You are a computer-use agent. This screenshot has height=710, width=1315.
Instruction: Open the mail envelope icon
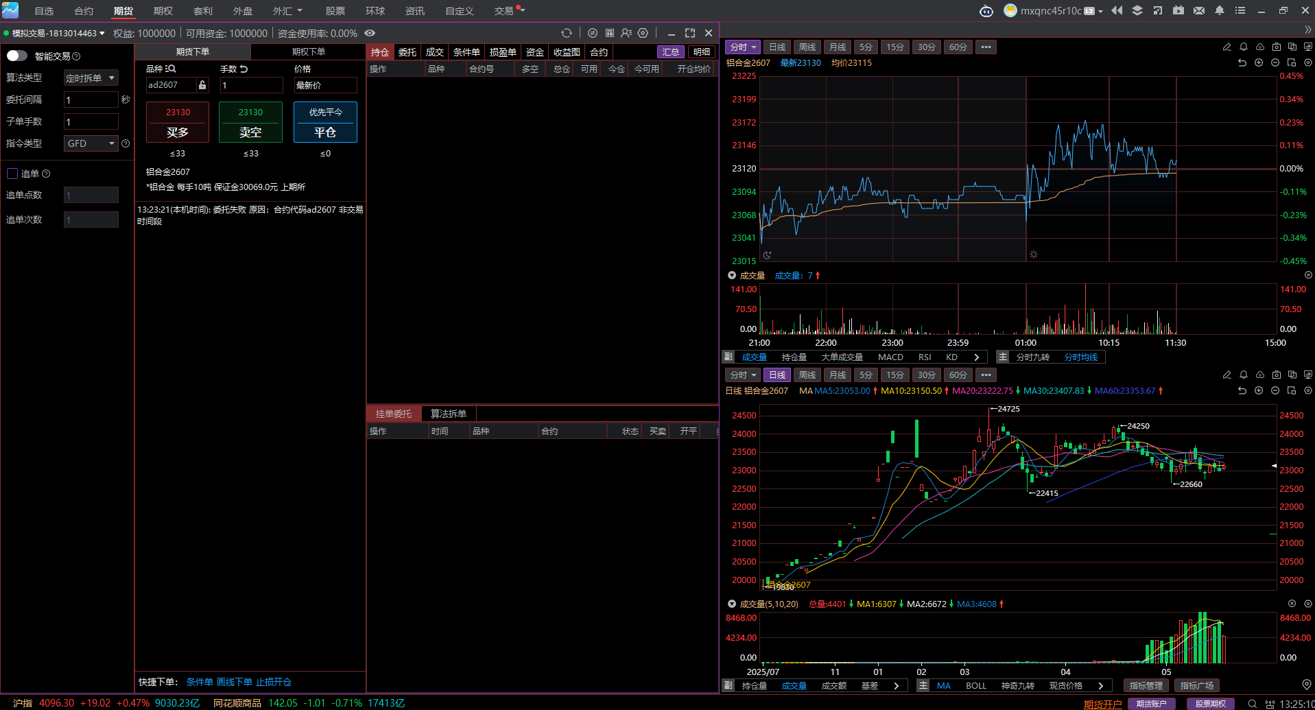(1199, 10)
